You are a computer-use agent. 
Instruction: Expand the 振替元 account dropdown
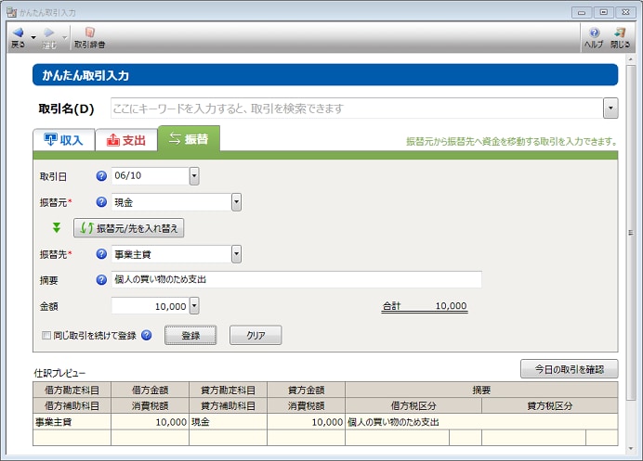236,201
